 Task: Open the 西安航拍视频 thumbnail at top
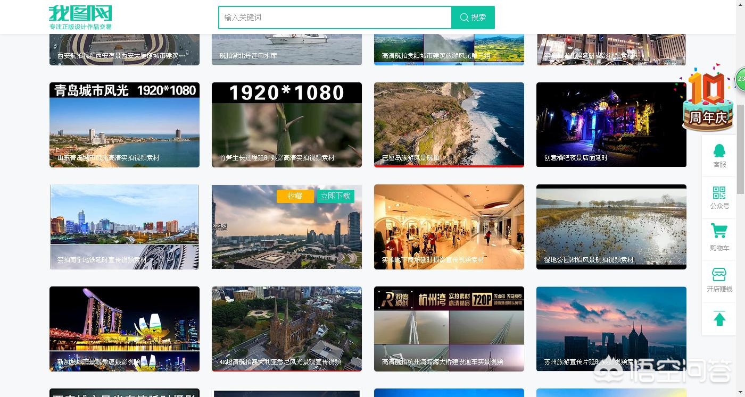125,50
